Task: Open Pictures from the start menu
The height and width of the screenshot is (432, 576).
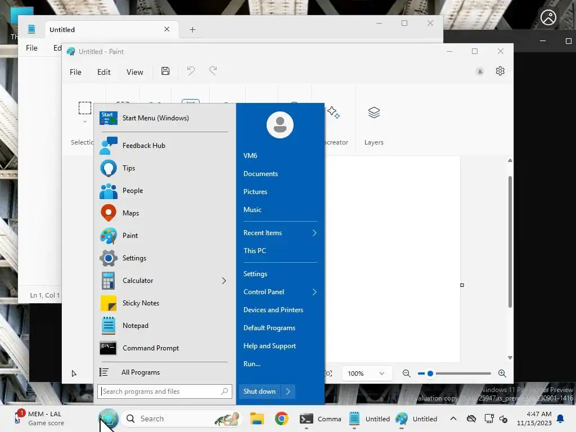Action: pyautogui.click(x=255, y=192)
